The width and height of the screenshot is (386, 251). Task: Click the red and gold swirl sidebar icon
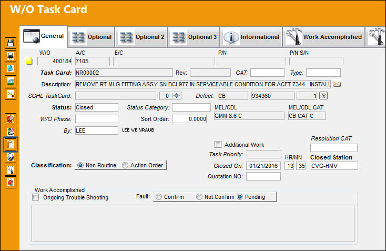pos(11,119)
